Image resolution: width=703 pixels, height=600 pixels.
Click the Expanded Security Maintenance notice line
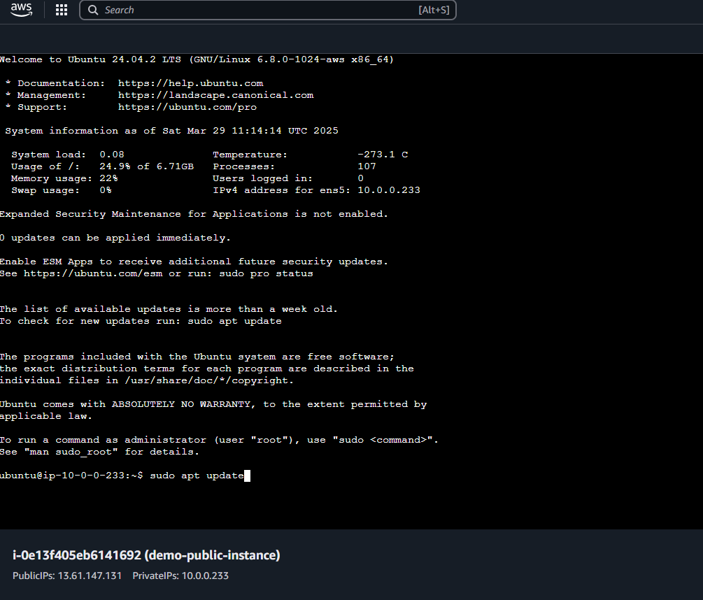tap(194, 214)
